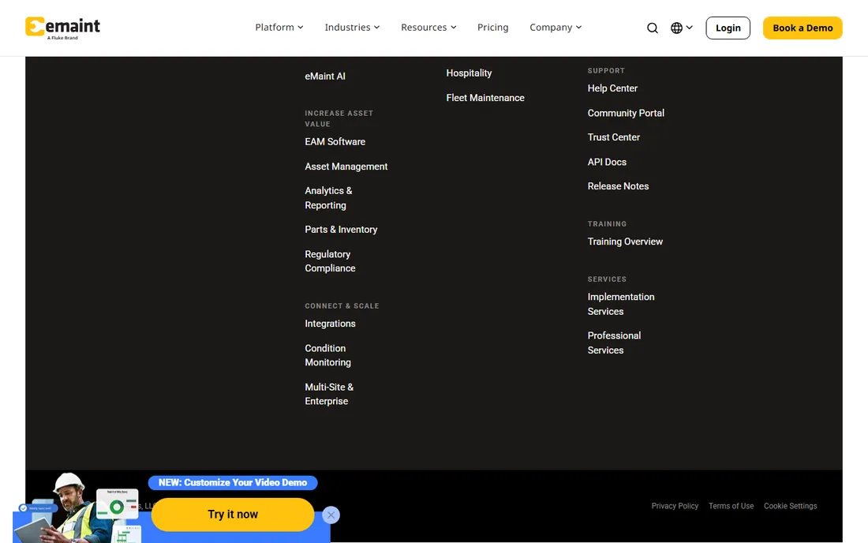868x543 pixels.
Task: Open Cookie Settings
Action: [790, 506]
